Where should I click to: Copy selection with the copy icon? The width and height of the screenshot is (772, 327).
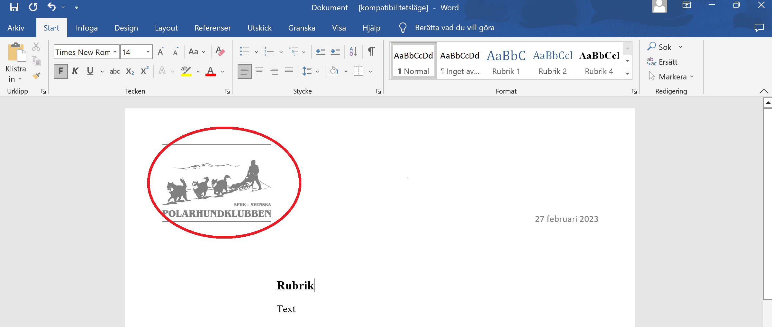pos(36,61)
